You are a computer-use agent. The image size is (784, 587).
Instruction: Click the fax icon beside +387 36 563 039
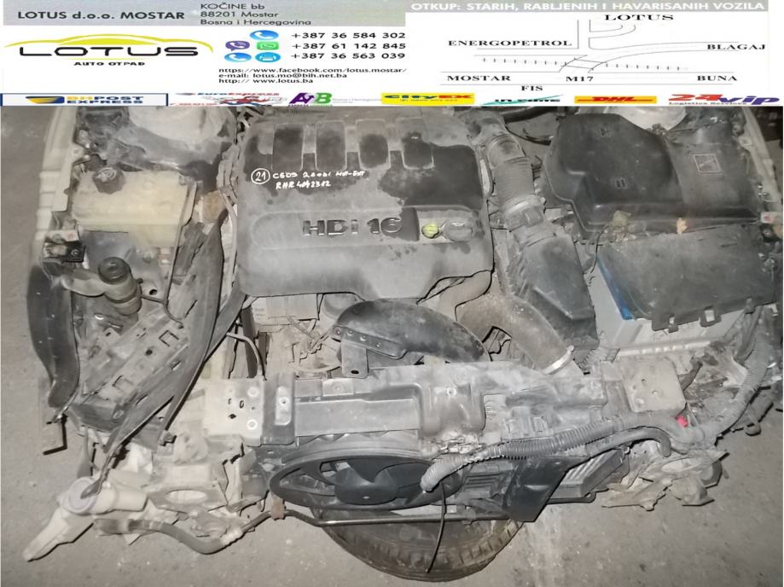click(x=268, y=57)
